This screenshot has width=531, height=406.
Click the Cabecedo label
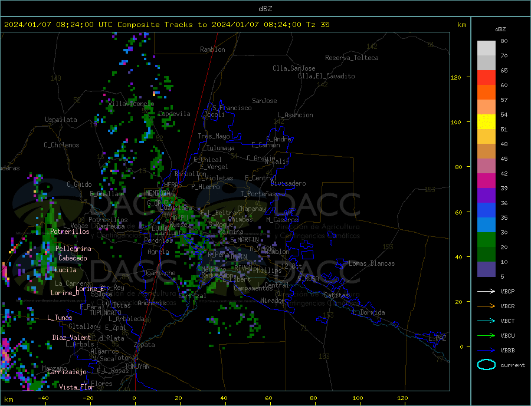pyautogui.click(x=73, y=258)
